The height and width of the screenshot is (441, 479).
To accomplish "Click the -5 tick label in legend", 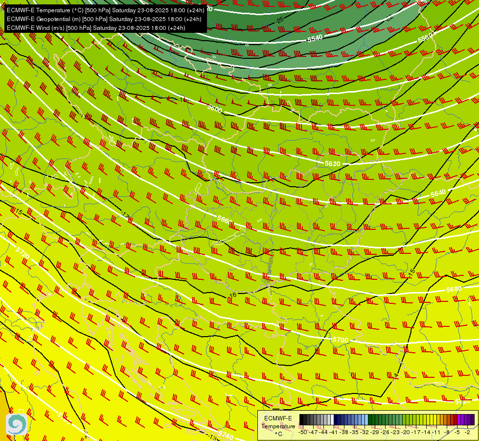I will coord(457,432).
